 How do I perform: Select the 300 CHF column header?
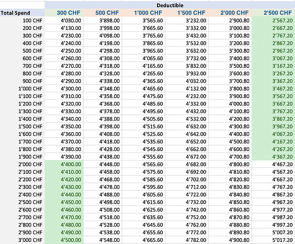pyautogui.click(x=64, y=13)
